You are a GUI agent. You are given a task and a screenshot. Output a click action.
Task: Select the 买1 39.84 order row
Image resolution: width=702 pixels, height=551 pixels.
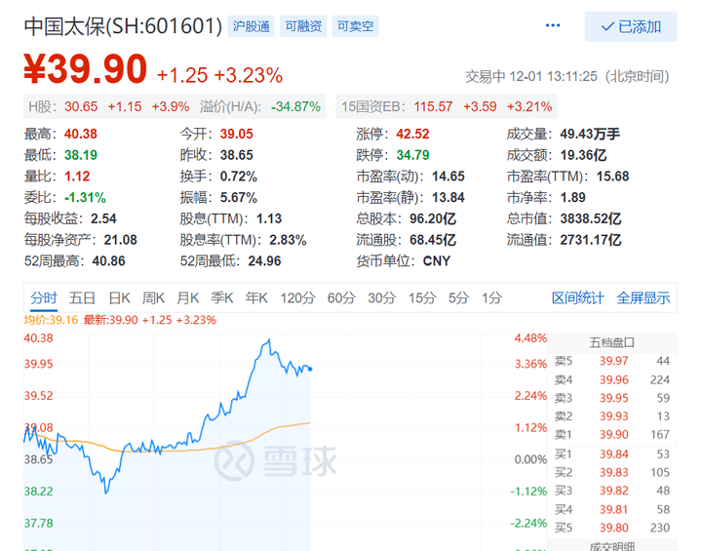612,454
